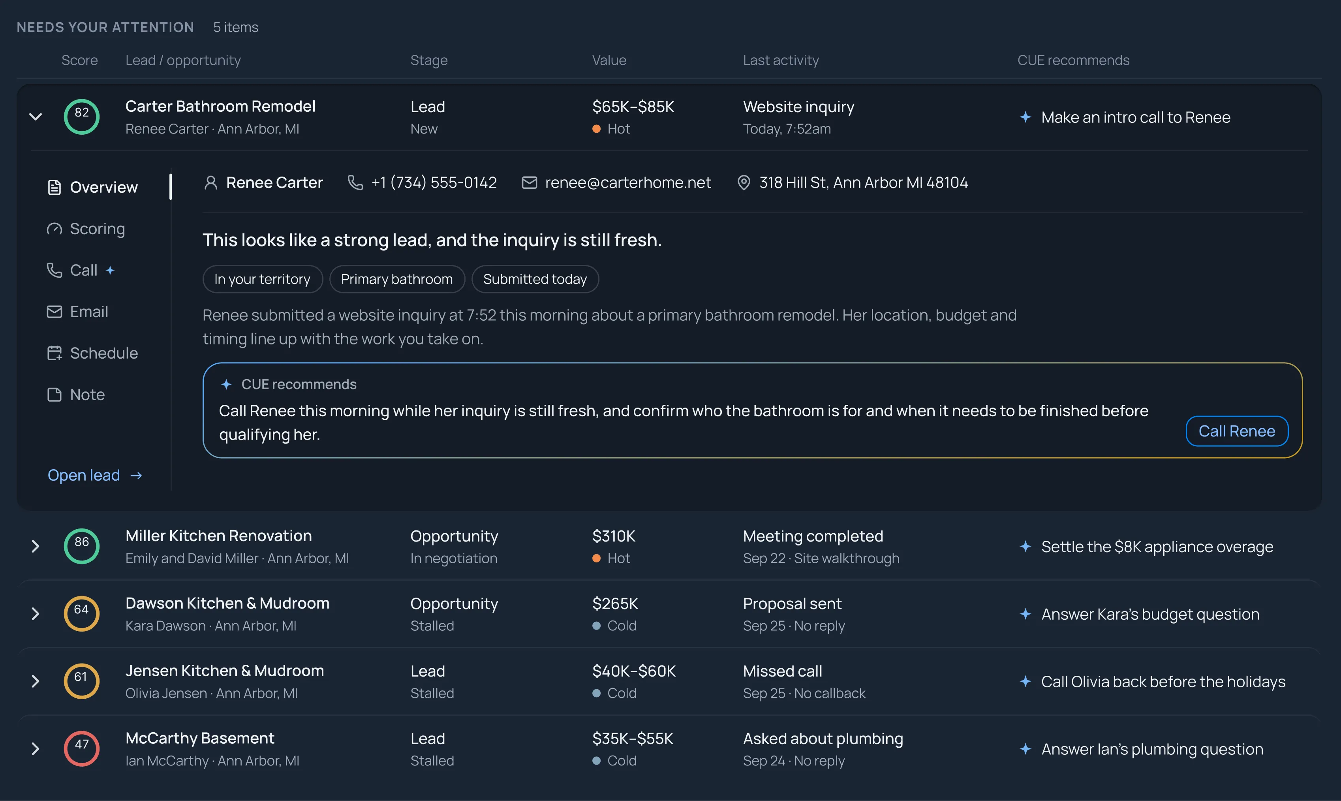Click Answer Kara's budget question recommendation

[1150, 614]
